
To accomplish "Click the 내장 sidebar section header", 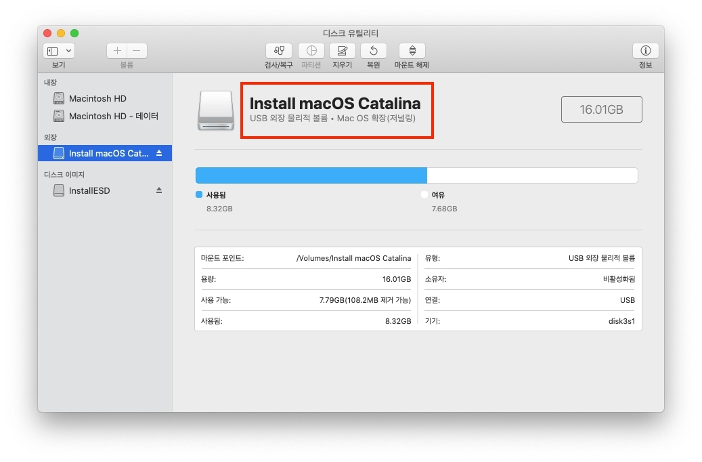I will tap(50, 83).
